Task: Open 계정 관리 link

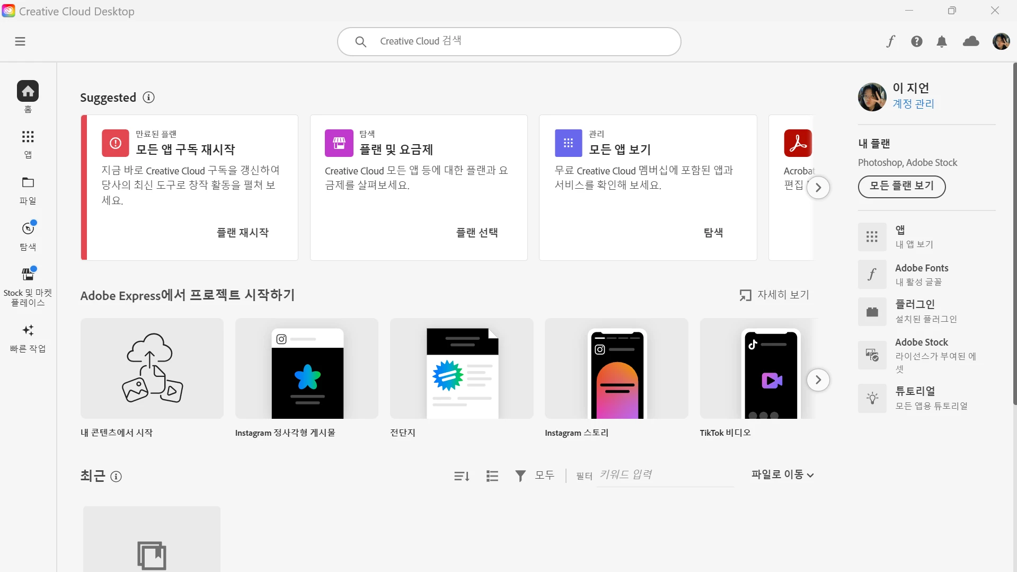Action: pos(914,104)
